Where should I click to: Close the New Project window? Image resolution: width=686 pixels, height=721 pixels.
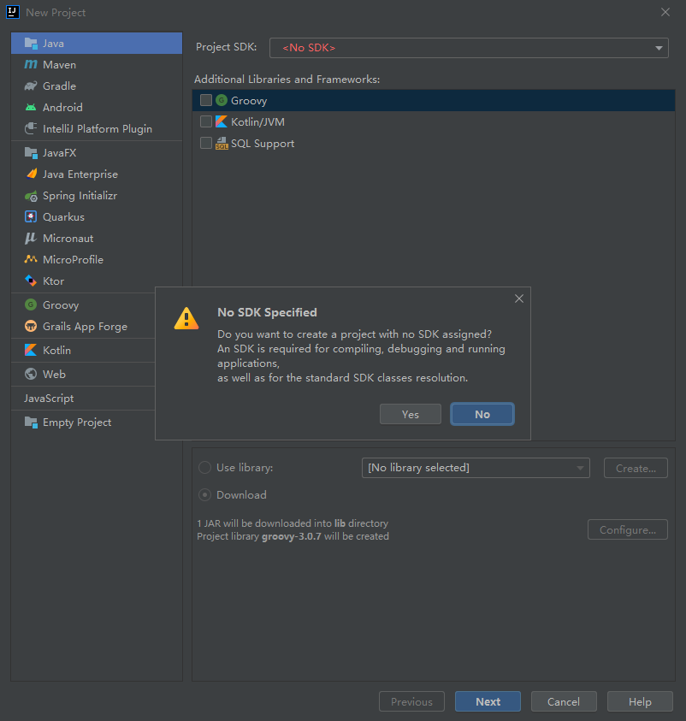click(x=665, y=12)
